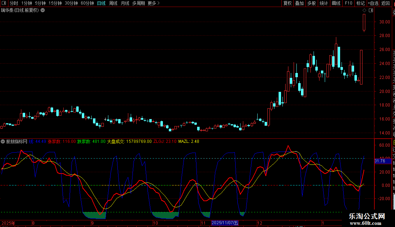
Task: Click the 返回 back button
Action: (x=386, y=3)
